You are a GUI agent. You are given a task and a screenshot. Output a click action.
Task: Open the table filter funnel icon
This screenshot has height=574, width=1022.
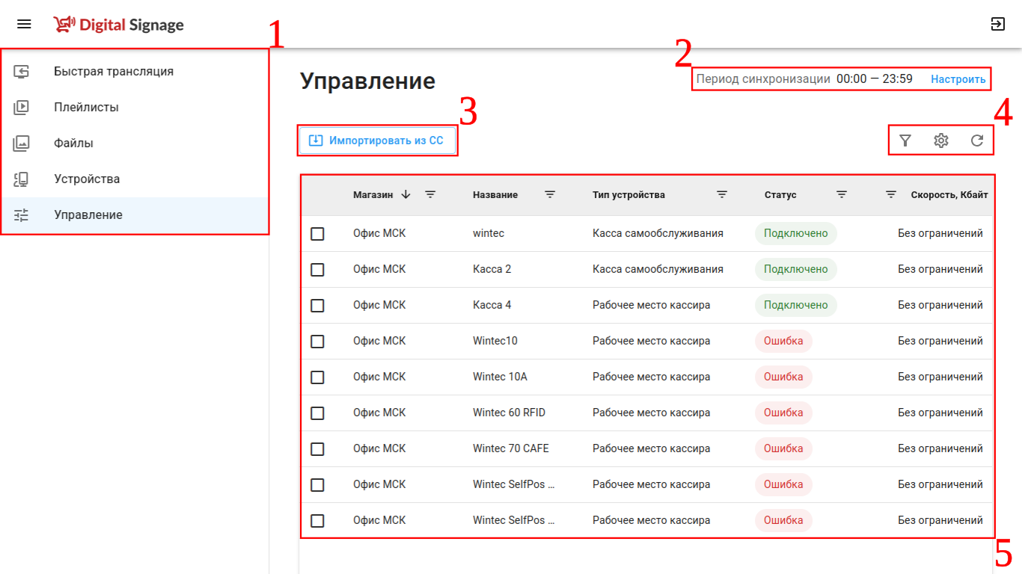click(x=905, y=141)
